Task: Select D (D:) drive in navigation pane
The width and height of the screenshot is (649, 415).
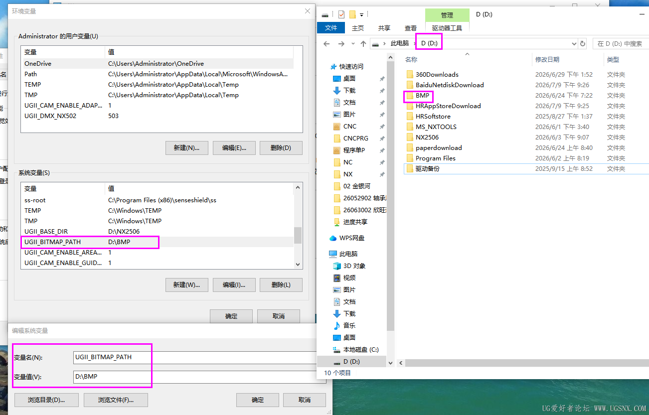Action: pyautogui.click(x=351, y=361)
